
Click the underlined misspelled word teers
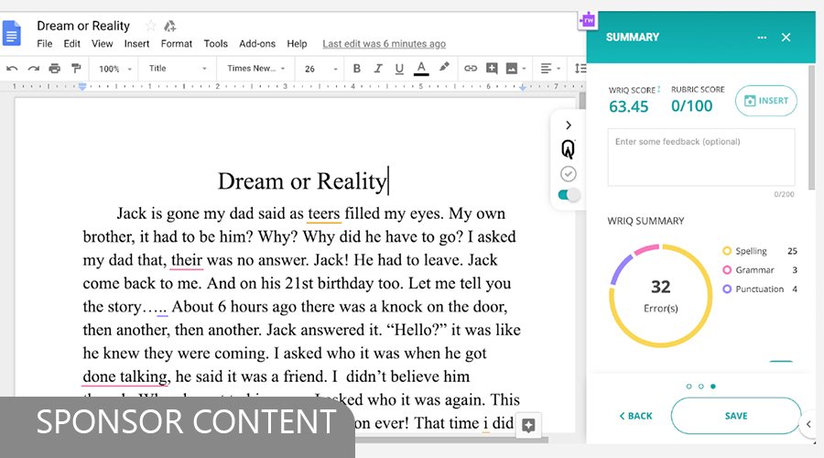[x=324, y=213]
